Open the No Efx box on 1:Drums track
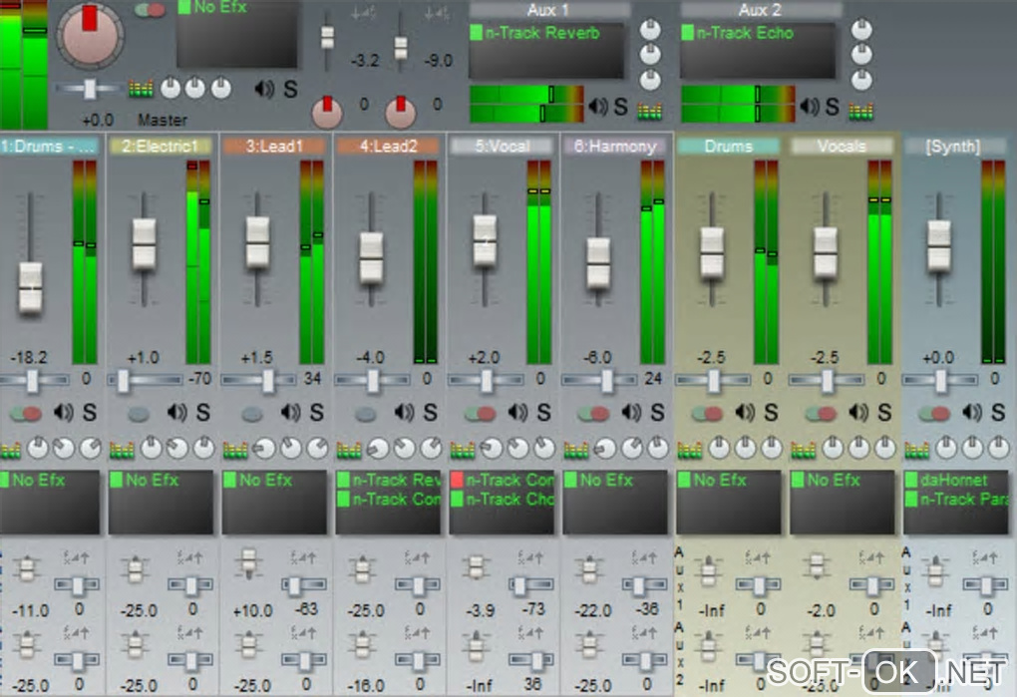1017x697 pixels. [x=50, y=503]
